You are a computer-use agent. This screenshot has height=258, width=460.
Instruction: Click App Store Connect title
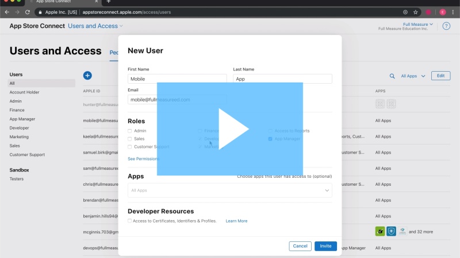pos(37,26)
